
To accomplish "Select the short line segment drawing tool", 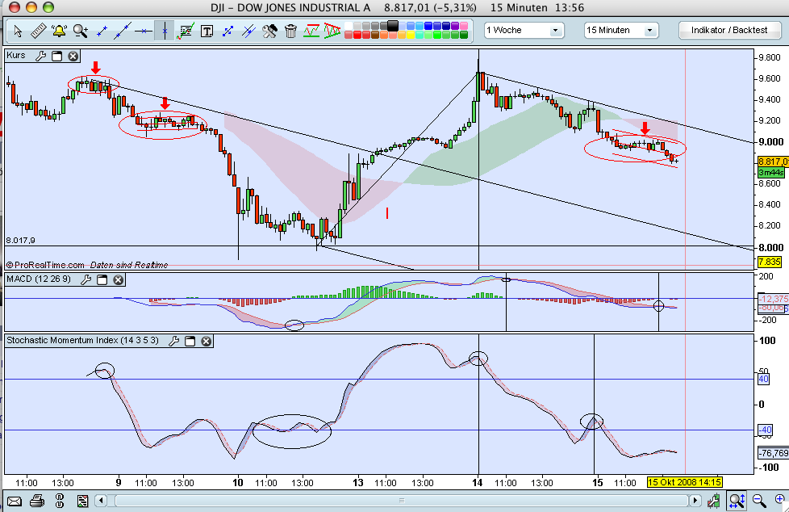I will (102, 31).
